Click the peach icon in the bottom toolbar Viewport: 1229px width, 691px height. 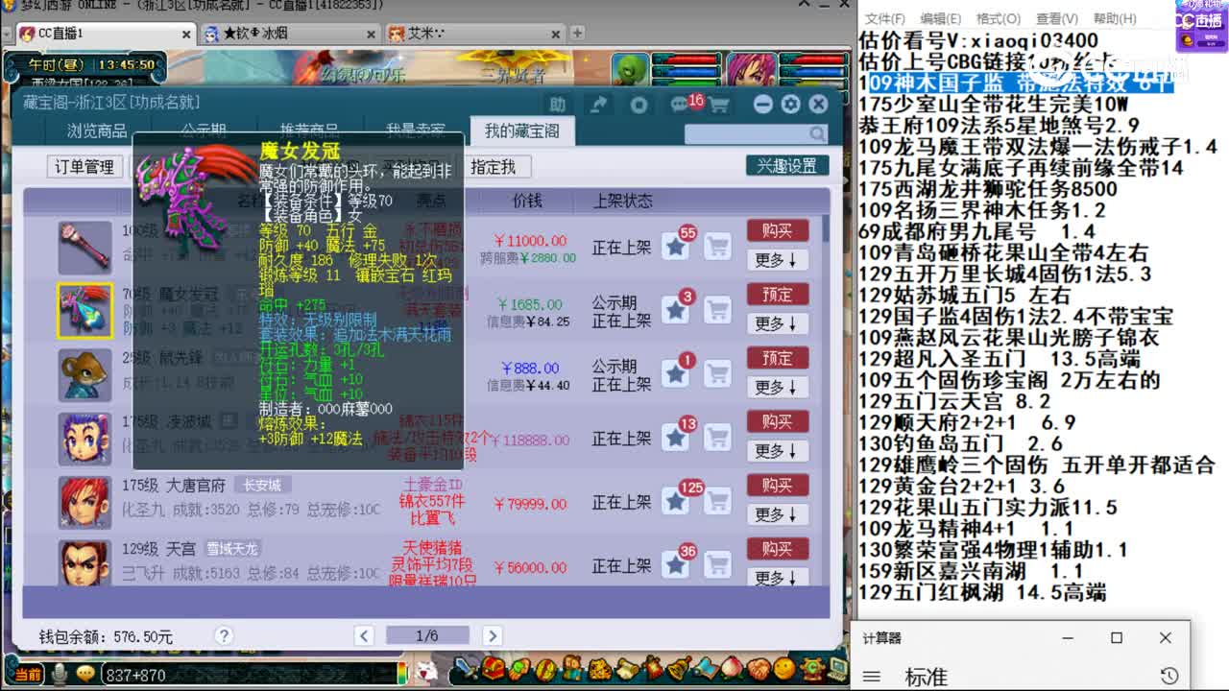pos(733,667)
